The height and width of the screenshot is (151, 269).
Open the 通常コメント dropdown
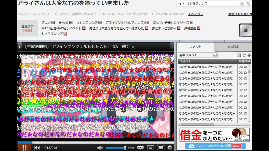[x=198, y=55]
